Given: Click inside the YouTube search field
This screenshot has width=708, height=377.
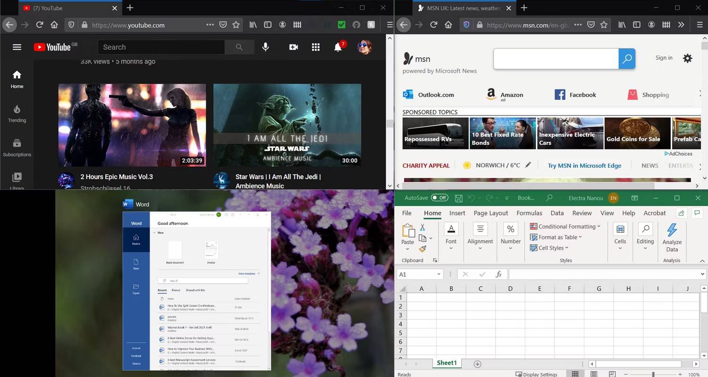Looking at the screenshot, I should [160, 47].
